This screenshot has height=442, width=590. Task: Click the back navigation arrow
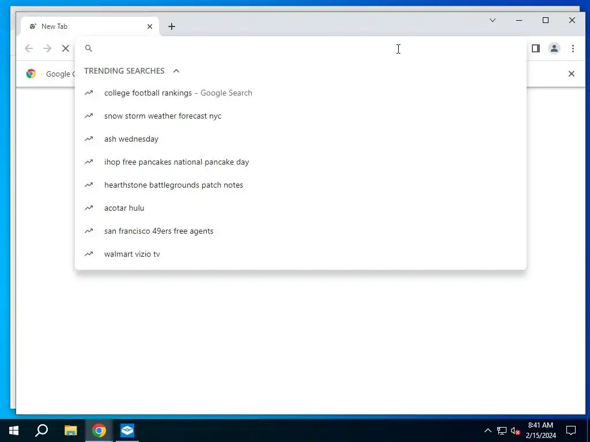pos(29,48)
